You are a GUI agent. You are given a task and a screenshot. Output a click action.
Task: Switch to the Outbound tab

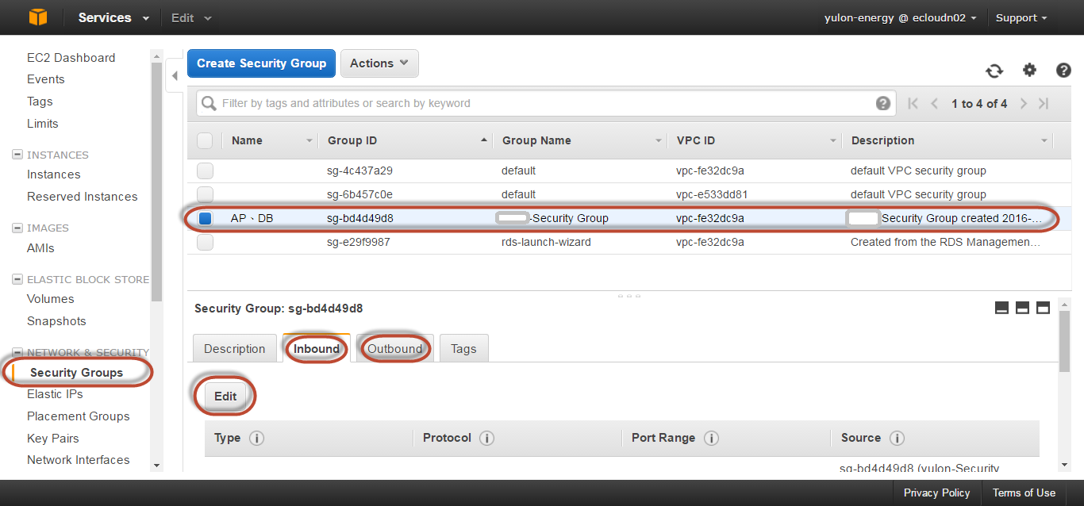pos(394,349)
